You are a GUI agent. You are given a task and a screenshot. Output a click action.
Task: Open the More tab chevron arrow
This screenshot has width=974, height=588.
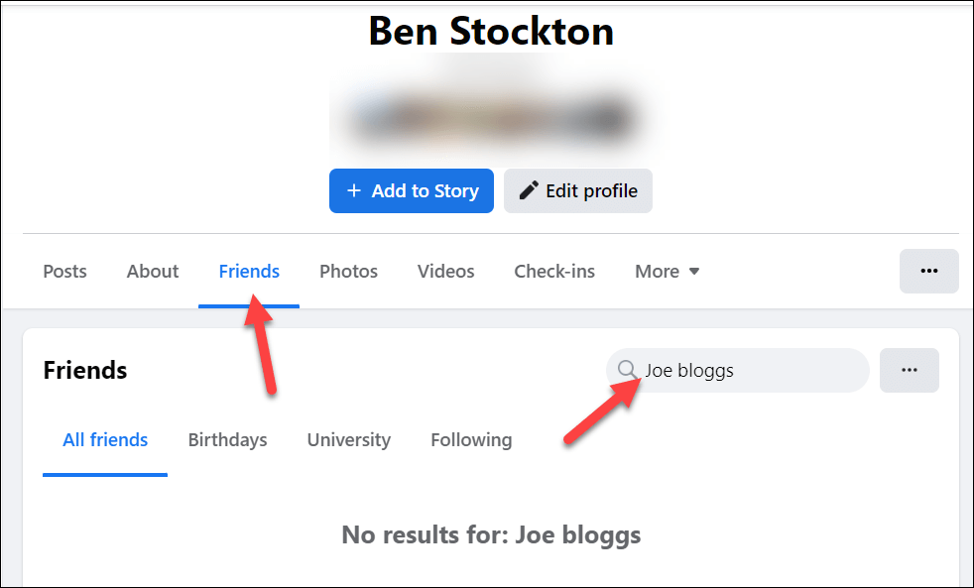click(x=694, y=271)
